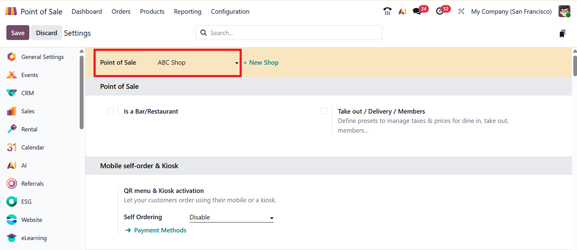Click the + New Shop link

tap(261, 63)
